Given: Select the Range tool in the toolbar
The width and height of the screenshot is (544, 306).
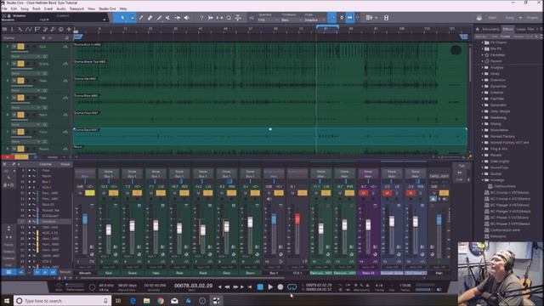Looking at the screenshot, I should point(133,17).
